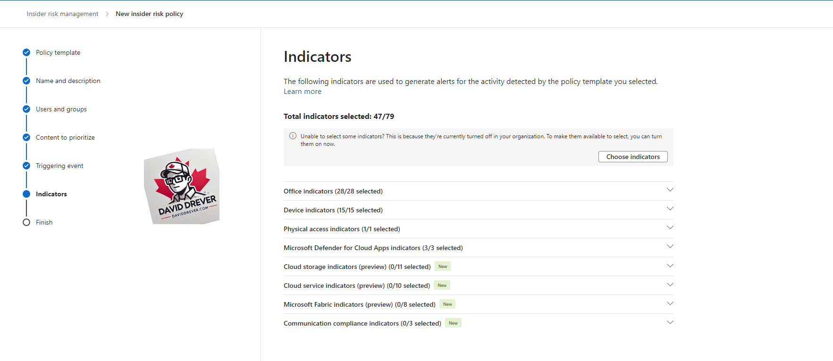Image resolution: width=833 pixels, height=361 pixels.
Task: Click Physical access indicators (1/1 selected) label
Action: (342, 229)
